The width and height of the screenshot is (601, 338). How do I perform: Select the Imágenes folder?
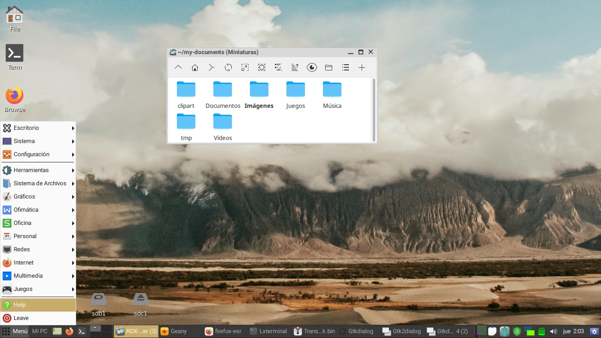click(x=259, y=95)
